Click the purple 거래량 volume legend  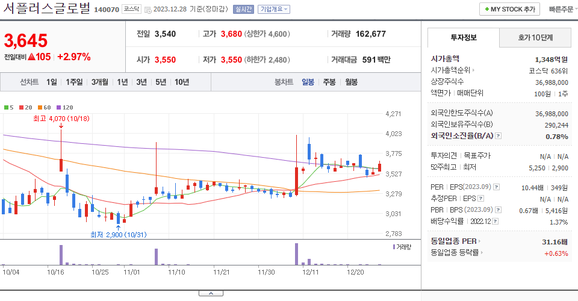[x=402, y=247]
